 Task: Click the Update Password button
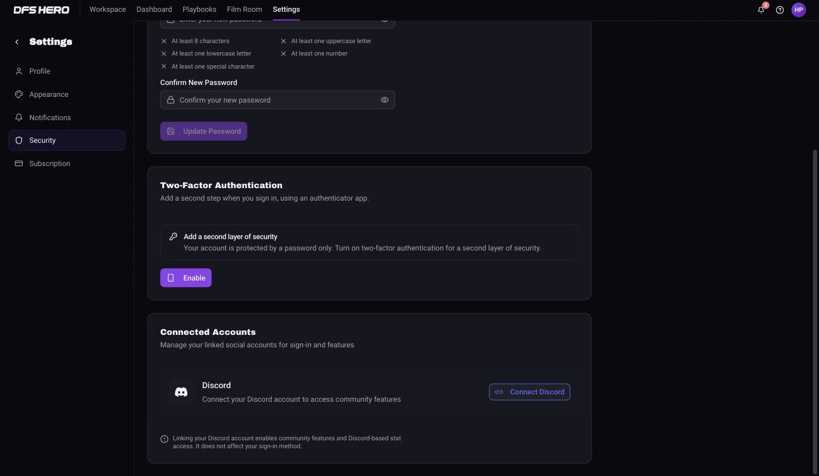pos(204,131)
